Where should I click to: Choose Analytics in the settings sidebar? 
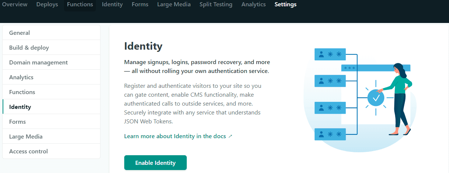(x=21, y=77)
